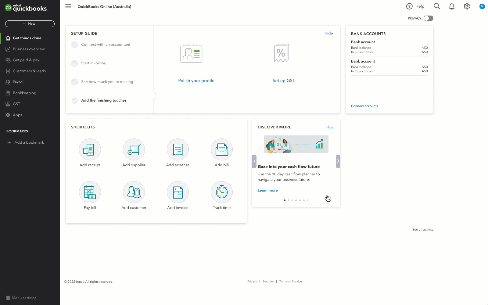This screenshot has width=488, height=305.
Task: Check the Connect with an accountant step
Action: (x=74, y=45)
